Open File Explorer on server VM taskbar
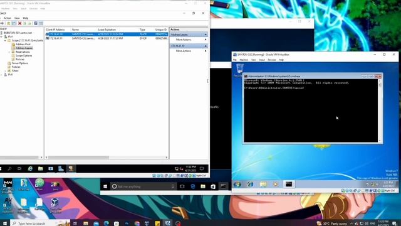 pyautogui.click(x=40, y=168)
